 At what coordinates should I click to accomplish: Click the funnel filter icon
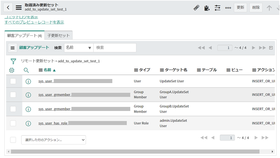coord(13,61)
